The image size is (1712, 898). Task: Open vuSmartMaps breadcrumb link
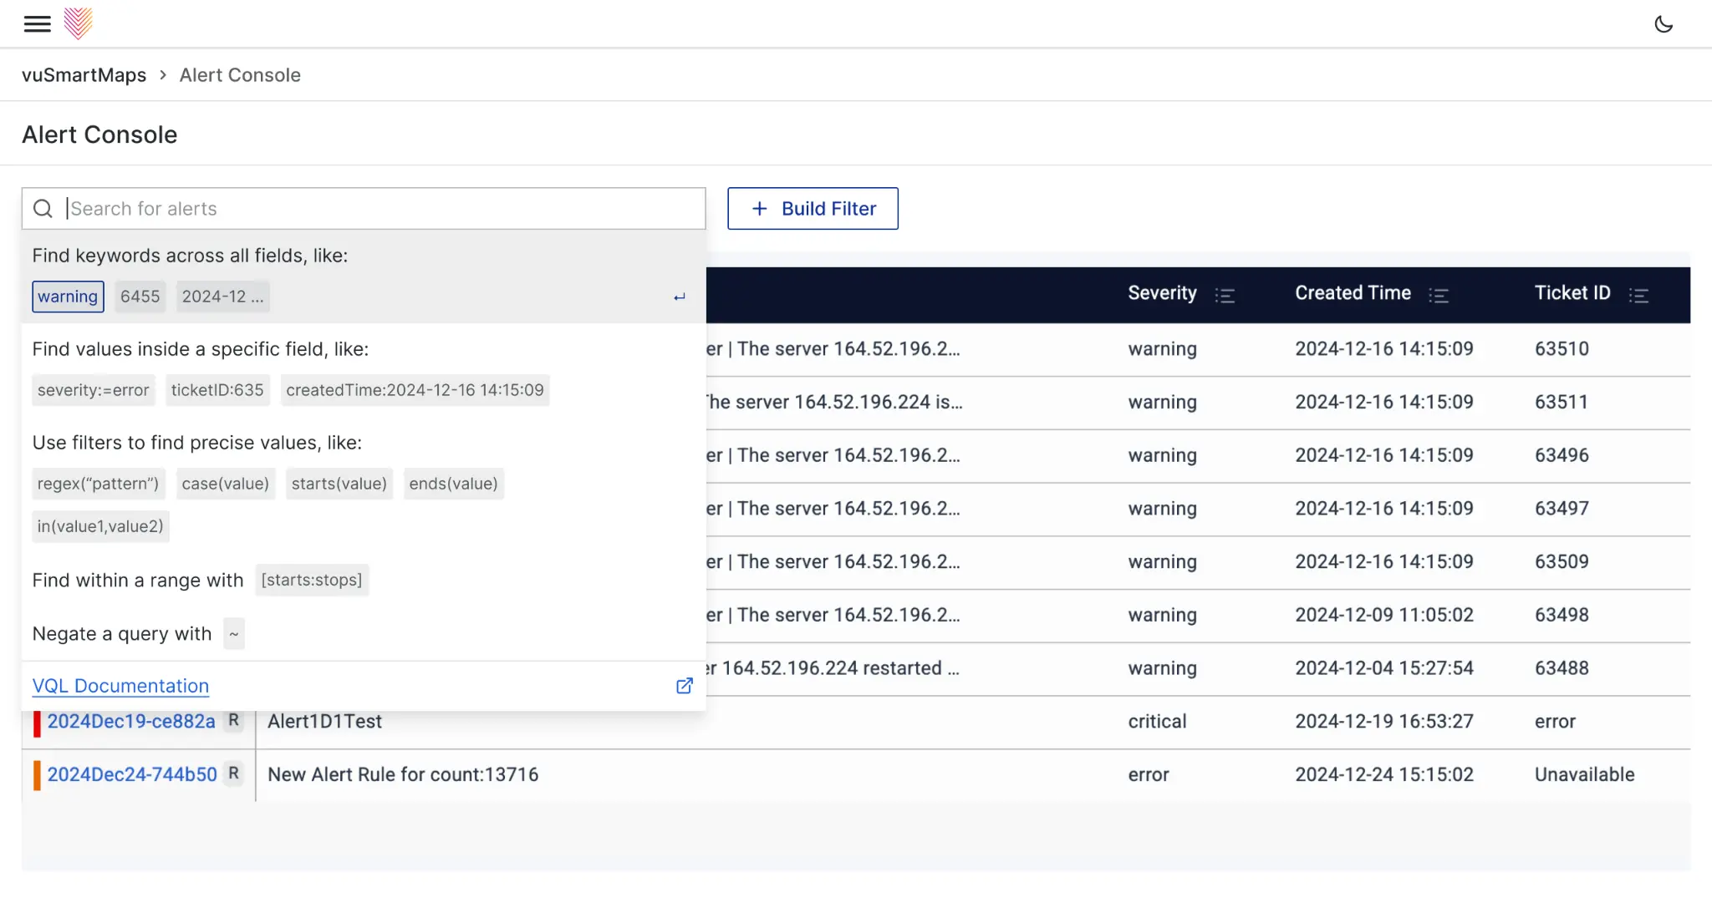[84, 75]
